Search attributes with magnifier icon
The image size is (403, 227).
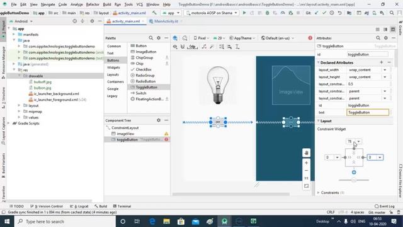tap(378, 38)
